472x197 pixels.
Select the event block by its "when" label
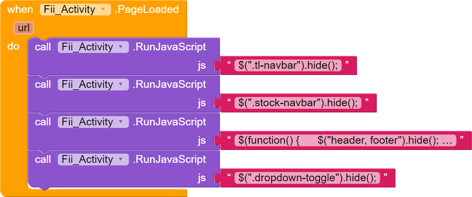click(20, 10)
